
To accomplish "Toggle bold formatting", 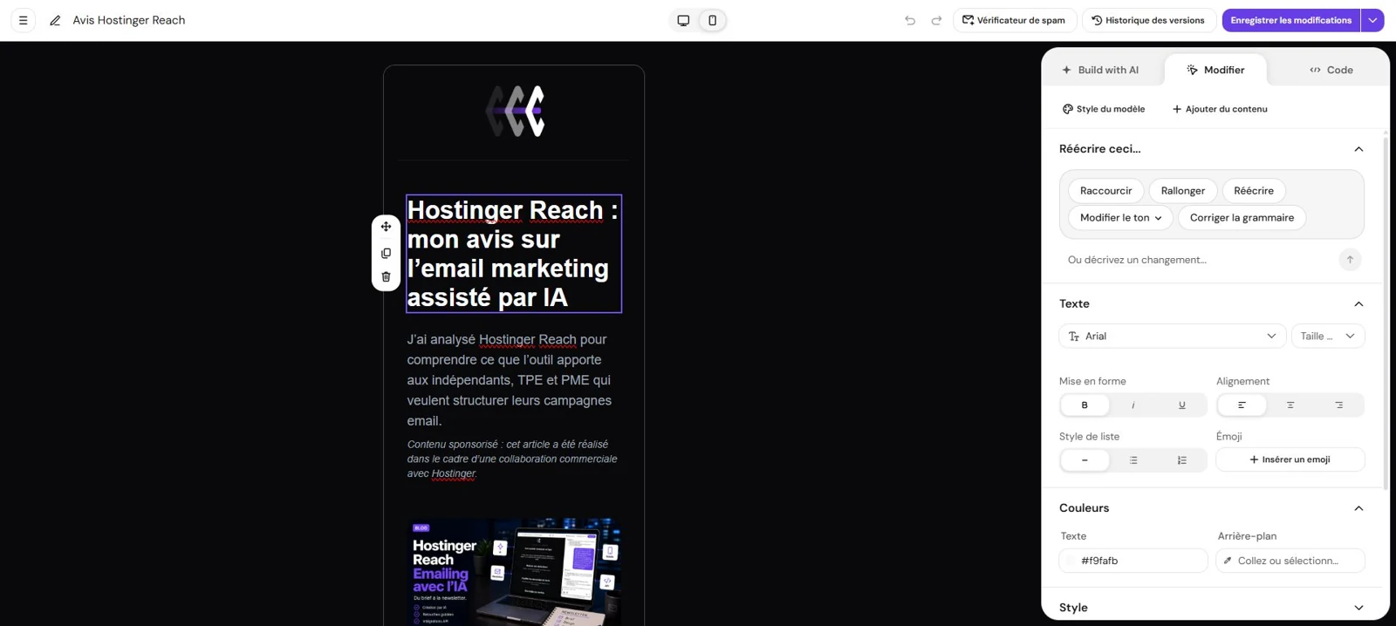I will [x=1085, y=405].
